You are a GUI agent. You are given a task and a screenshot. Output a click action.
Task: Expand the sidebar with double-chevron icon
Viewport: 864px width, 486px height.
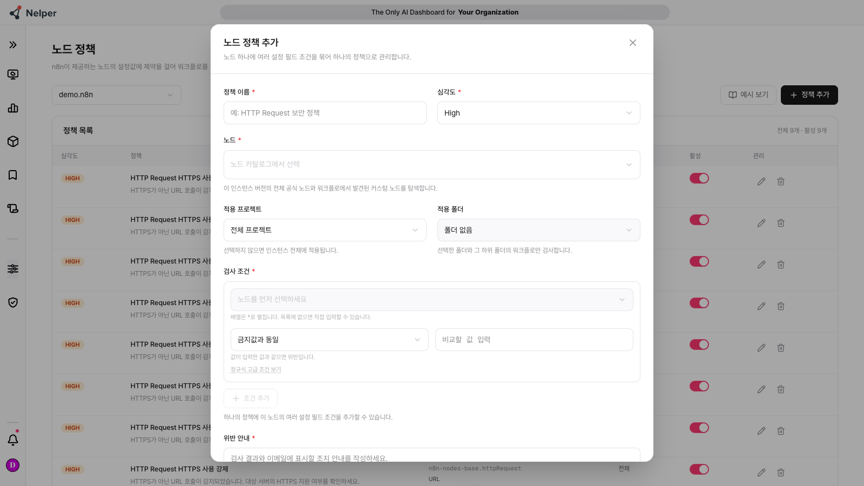click(13, 45)
